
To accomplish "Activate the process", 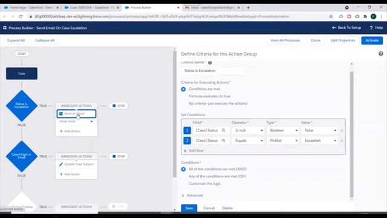I will coord(372,41).
